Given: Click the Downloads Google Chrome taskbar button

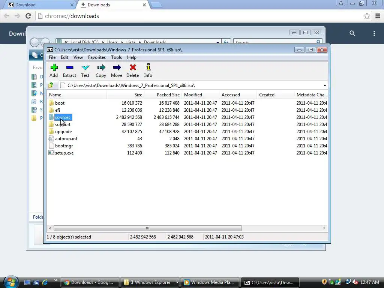Looking at the screenshot, I should point(90,282).
